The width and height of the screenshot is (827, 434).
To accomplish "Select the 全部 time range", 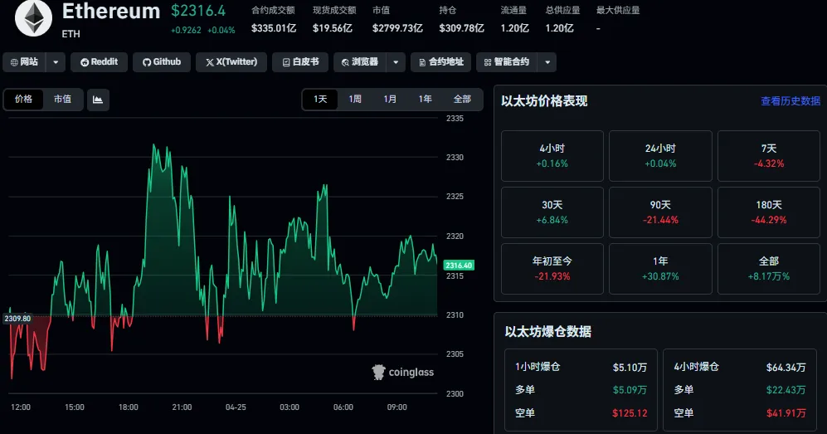I will [462, 99].
